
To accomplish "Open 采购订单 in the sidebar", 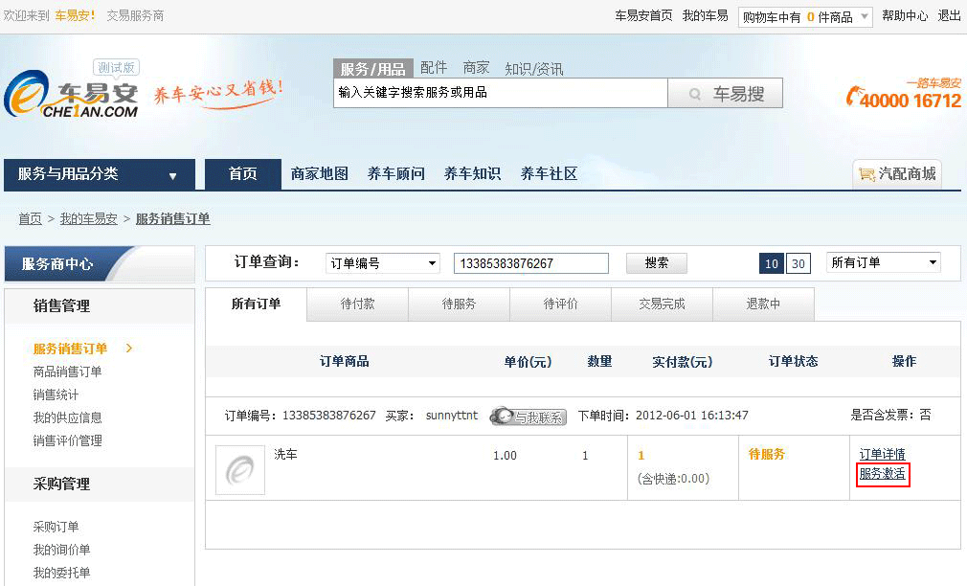I will click(56, 527).
